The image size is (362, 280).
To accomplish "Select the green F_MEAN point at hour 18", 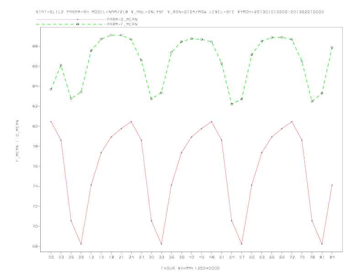I will [x=111, y=35].
